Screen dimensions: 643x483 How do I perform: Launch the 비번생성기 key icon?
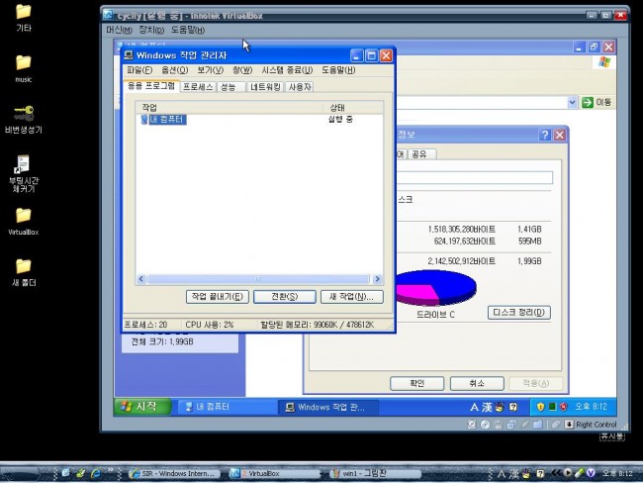coord(24,119)
